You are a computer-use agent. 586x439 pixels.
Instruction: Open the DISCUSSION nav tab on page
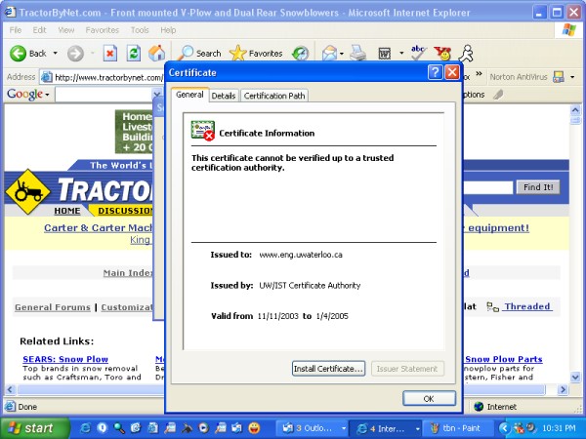pos(125,211)
